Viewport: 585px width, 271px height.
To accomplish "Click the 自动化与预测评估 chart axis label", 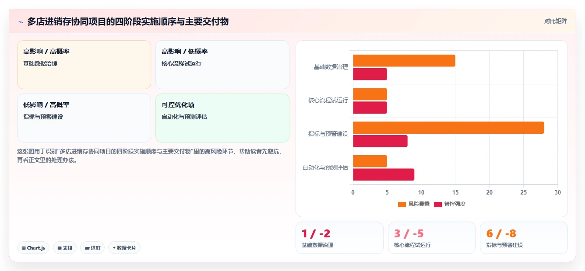I will [325, 167].
